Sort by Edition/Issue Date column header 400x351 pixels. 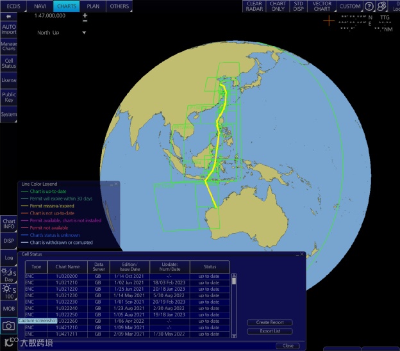pyautogui.click(x=129, y=266)
